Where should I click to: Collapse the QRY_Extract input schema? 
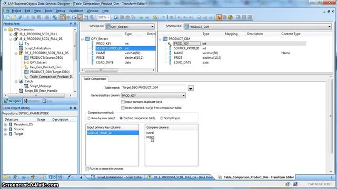[x=82, y=39]
